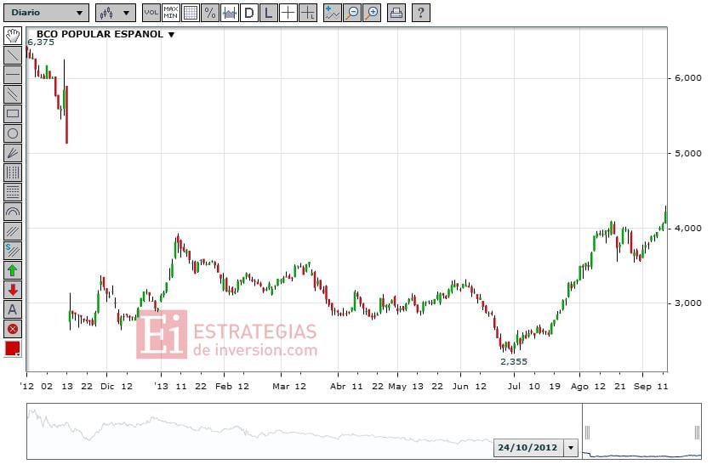
Task: Select the arcs tool
Action: coord(13,212)
